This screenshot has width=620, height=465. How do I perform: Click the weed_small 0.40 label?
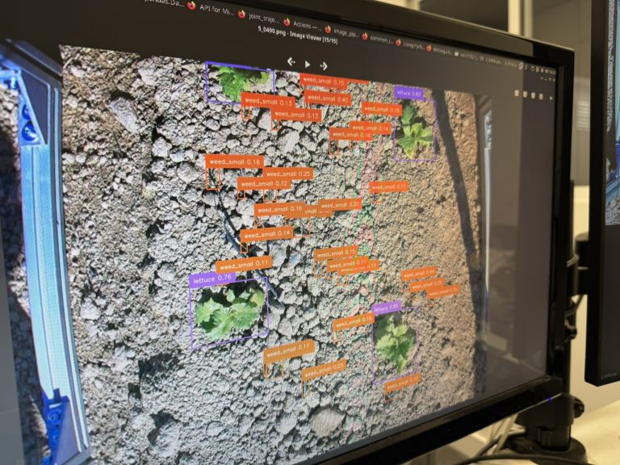point(328,98)
